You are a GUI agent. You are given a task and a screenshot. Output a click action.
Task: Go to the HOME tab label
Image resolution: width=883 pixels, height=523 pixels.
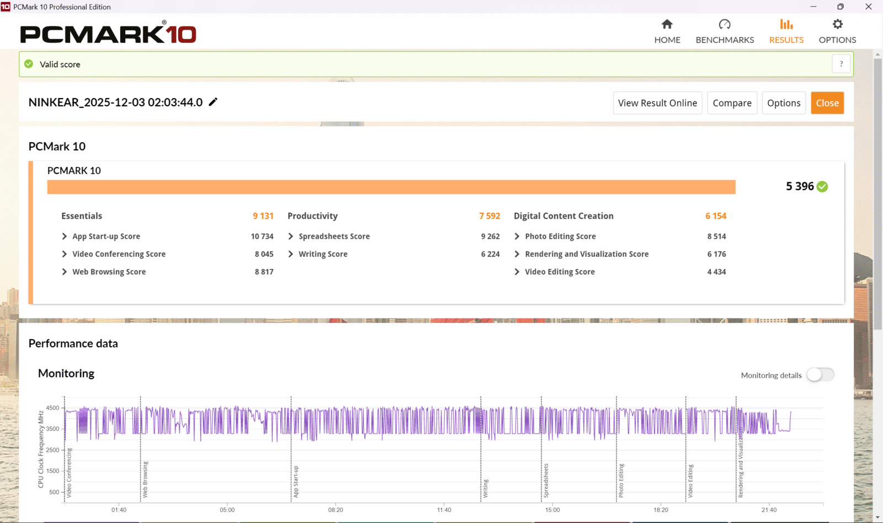[667, 40]
